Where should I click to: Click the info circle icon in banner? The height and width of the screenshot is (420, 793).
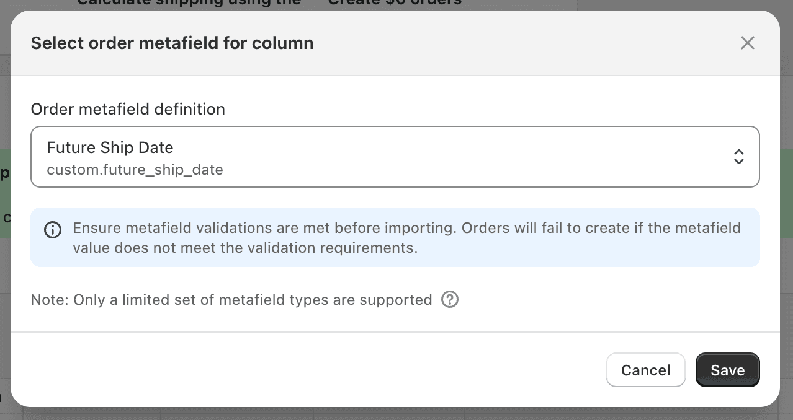point(53,230)
